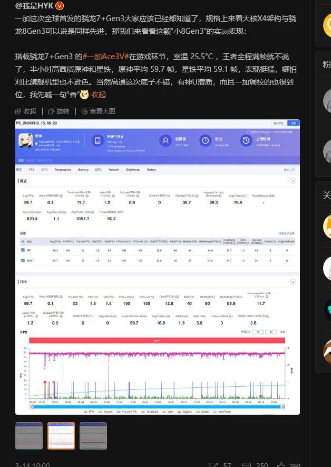This screenshot has width=331, height=467.
Task: Click the post timestamp 3-14 10:00
Action: 32,465
